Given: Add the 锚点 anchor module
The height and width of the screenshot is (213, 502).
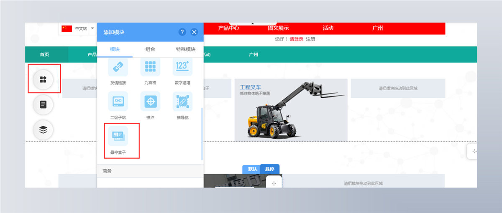Looking at the screenshot, I should 150,101.
